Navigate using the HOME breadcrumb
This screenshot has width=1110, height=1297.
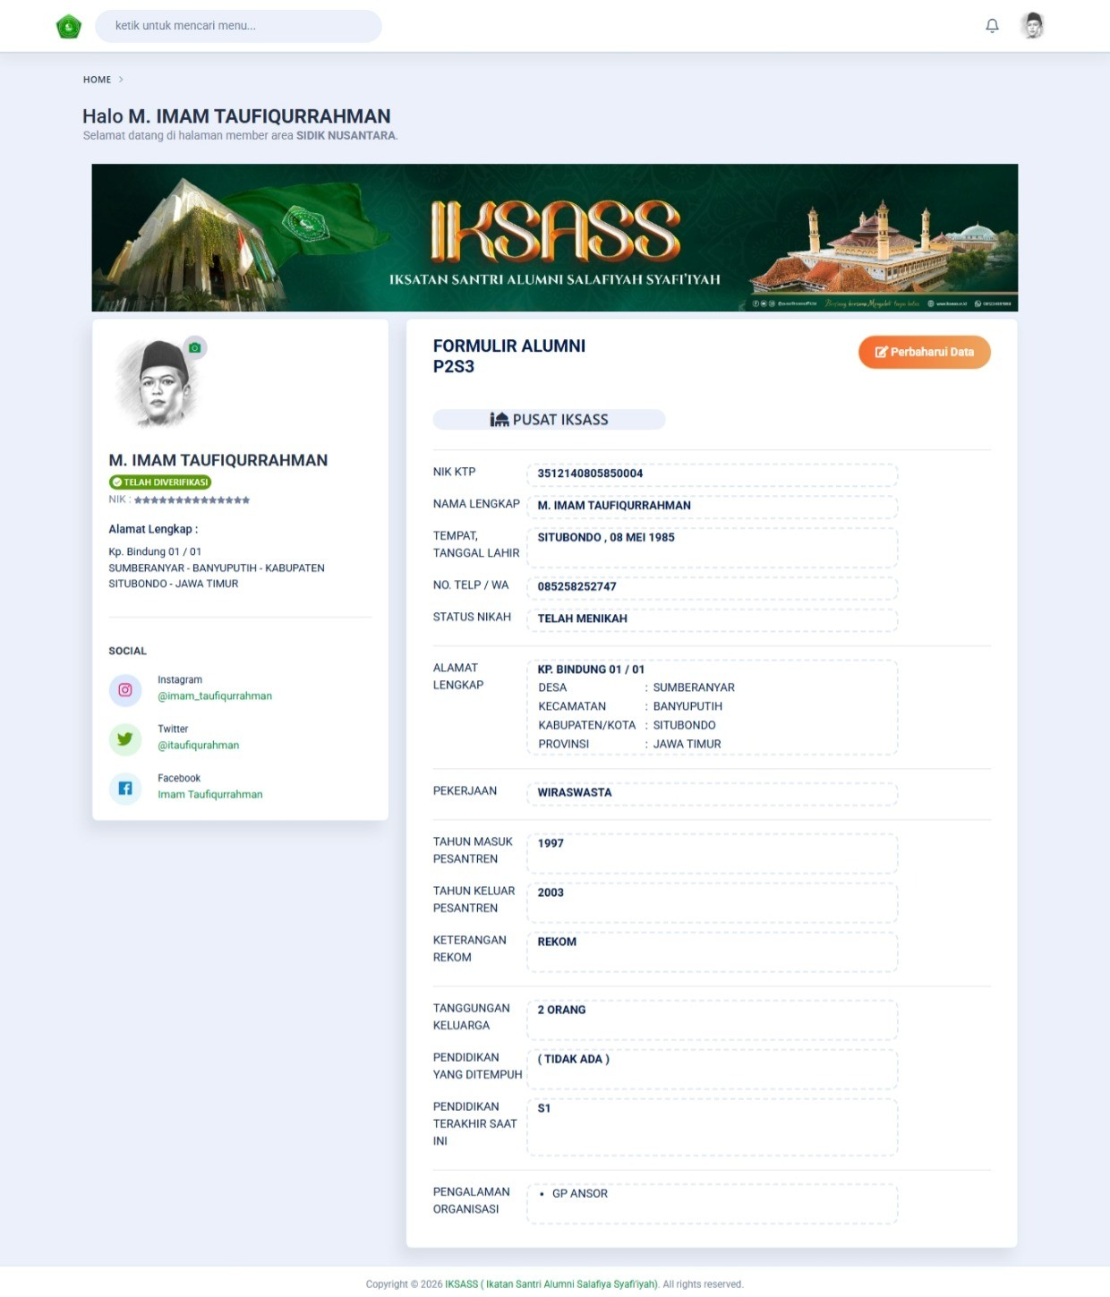pos(97,79)
